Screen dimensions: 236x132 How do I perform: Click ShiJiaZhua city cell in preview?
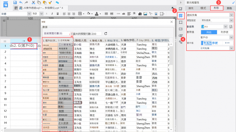pos(143,53)
